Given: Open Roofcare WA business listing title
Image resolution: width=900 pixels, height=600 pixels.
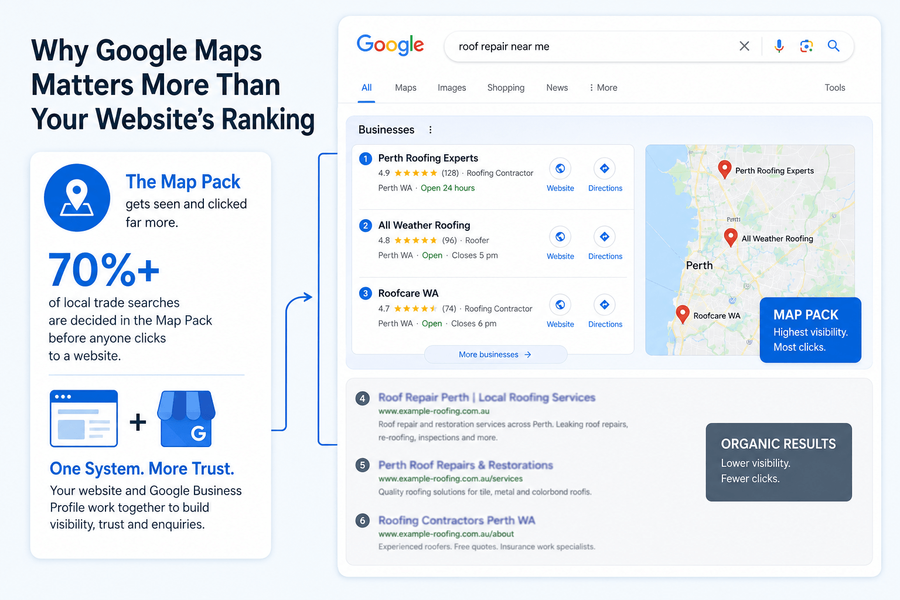Looking at the screenshot, I should tap(408, 294).
